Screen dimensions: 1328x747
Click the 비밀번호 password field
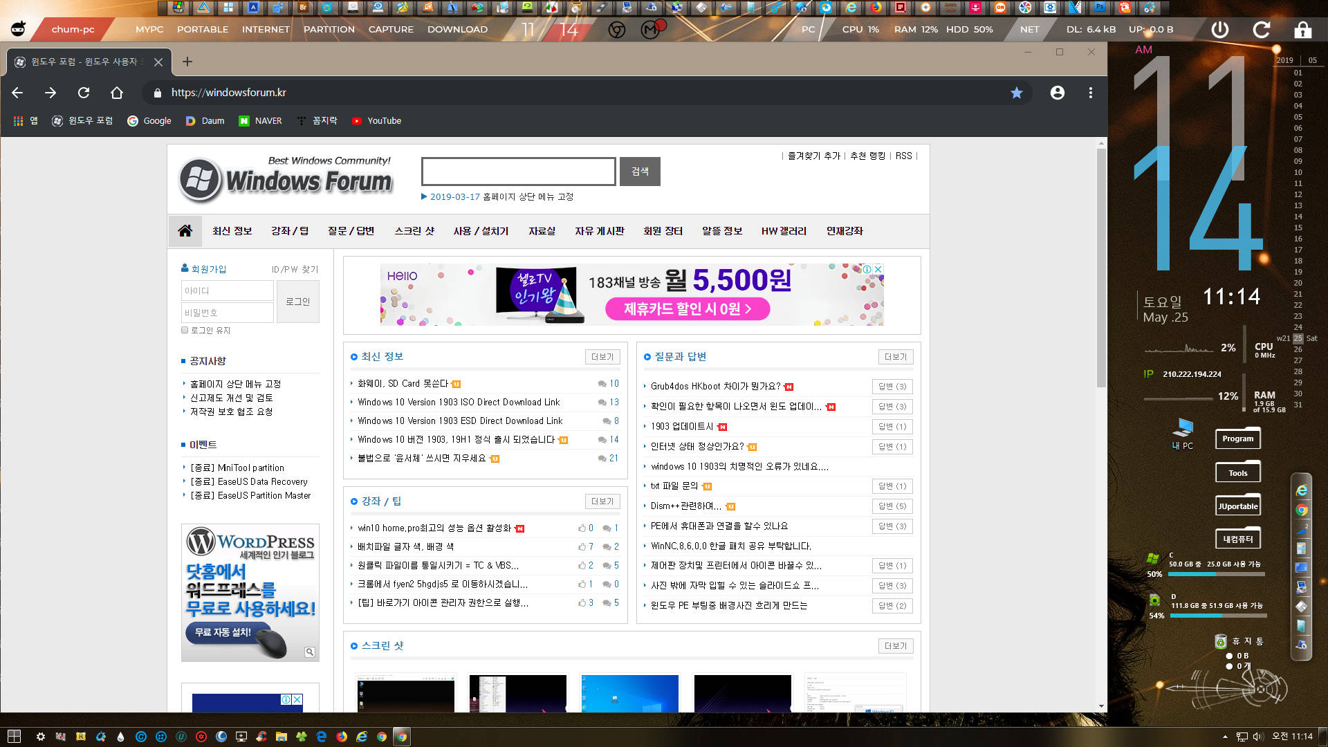coord(227,313)
